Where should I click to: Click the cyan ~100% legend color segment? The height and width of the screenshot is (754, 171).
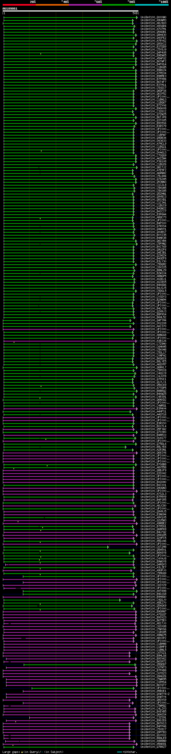coord(152,5)
